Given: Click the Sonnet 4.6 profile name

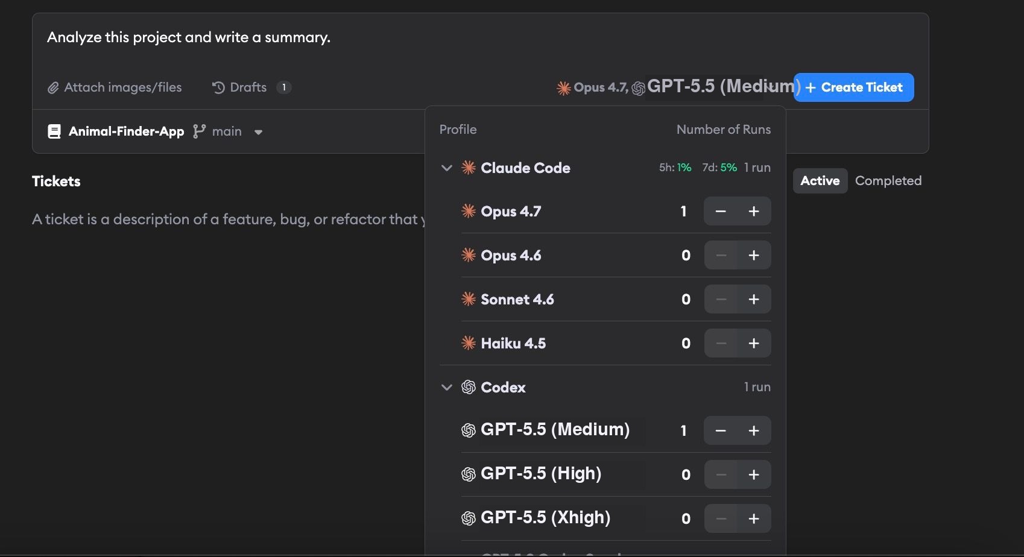Looking at the screenshot, I should [x=517, y=300].
